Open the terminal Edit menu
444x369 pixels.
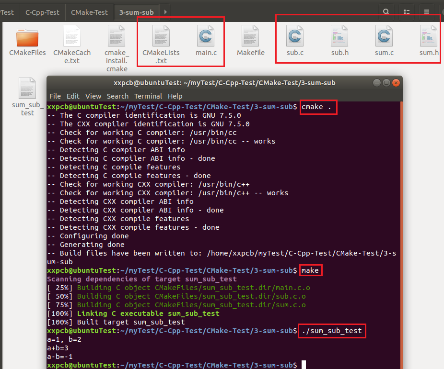tap(73, 96)
